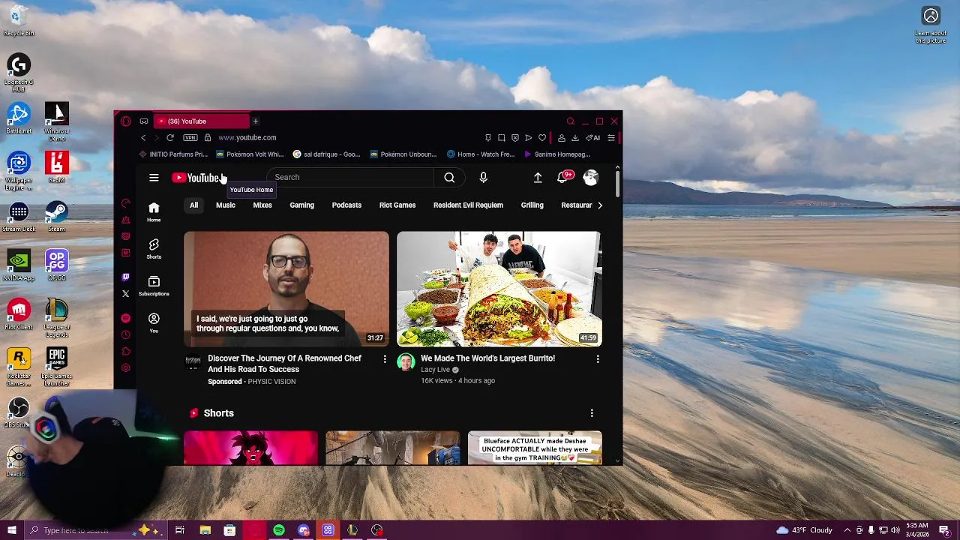Toggle the VPN badge in address bar
Screen dimensions: 960x540
[x=190, y=138]
